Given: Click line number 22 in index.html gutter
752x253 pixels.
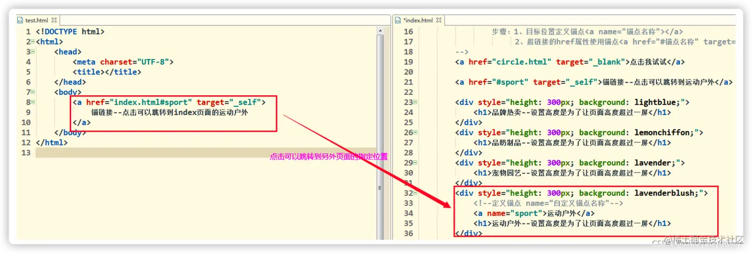Looking at the screenshot, I should [x=408, y=92].
